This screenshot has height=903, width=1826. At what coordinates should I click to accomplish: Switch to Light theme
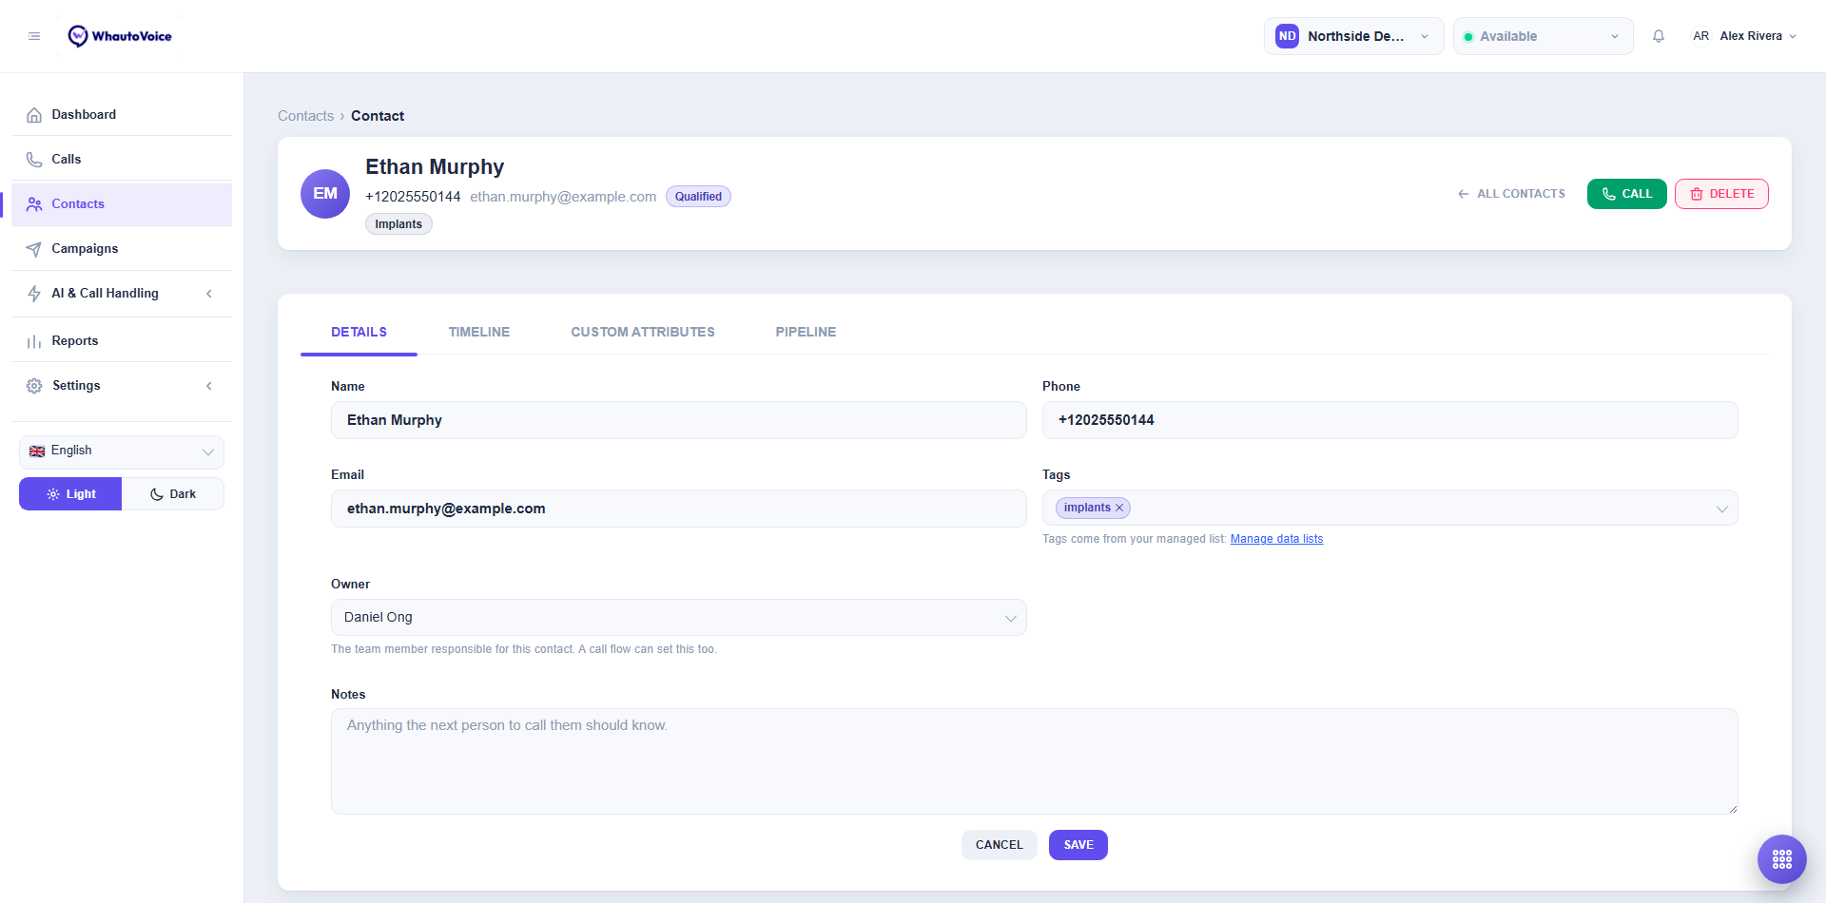(70, 494)
